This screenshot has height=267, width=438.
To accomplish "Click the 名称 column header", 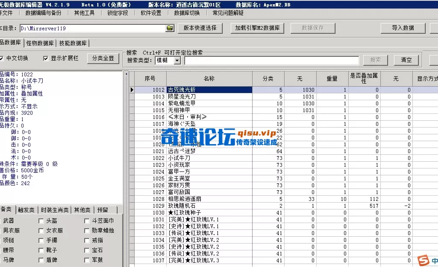I will (x=209, y=78).
